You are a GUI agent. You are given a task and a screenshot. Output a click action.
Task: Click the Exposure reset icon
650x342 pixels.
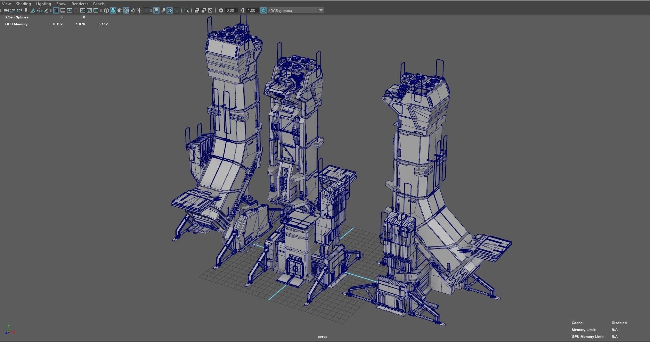(x=221, y=10)
